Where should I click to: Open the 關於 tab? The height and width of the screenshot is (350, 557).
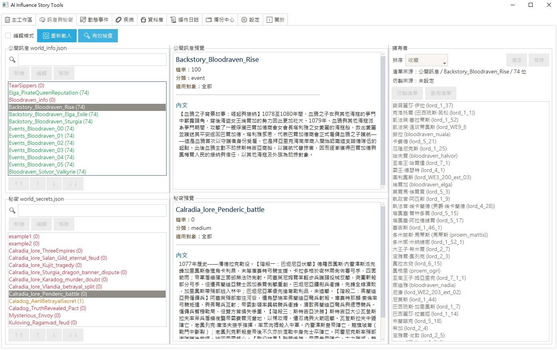tap(276, 20)
